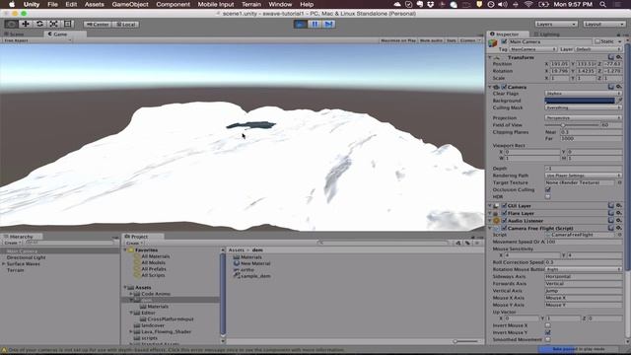Expand Code Anims folder

click(x=131, y=294)
